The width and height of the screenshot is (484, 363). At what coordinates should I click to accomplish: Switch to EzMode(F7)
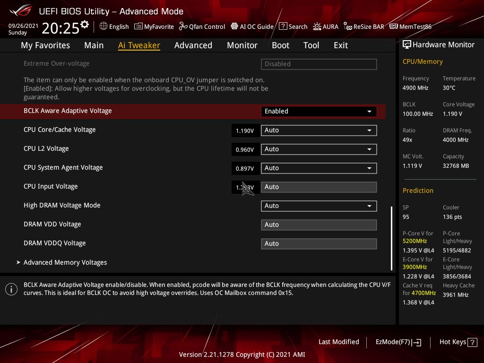pos(398,342)
